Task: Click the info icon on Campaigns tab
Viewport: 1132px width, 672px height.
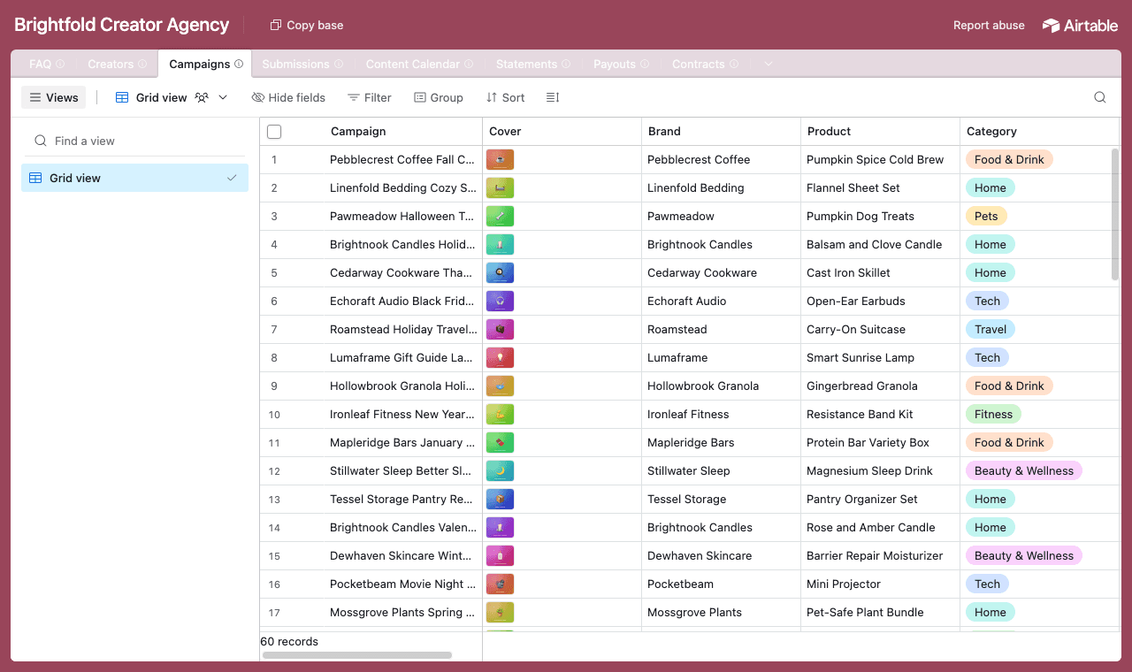Action: point(239,64)
